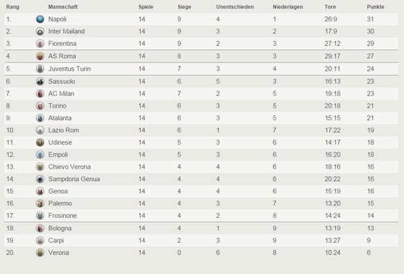Click the Fiorentina club logo

[40, 44]
